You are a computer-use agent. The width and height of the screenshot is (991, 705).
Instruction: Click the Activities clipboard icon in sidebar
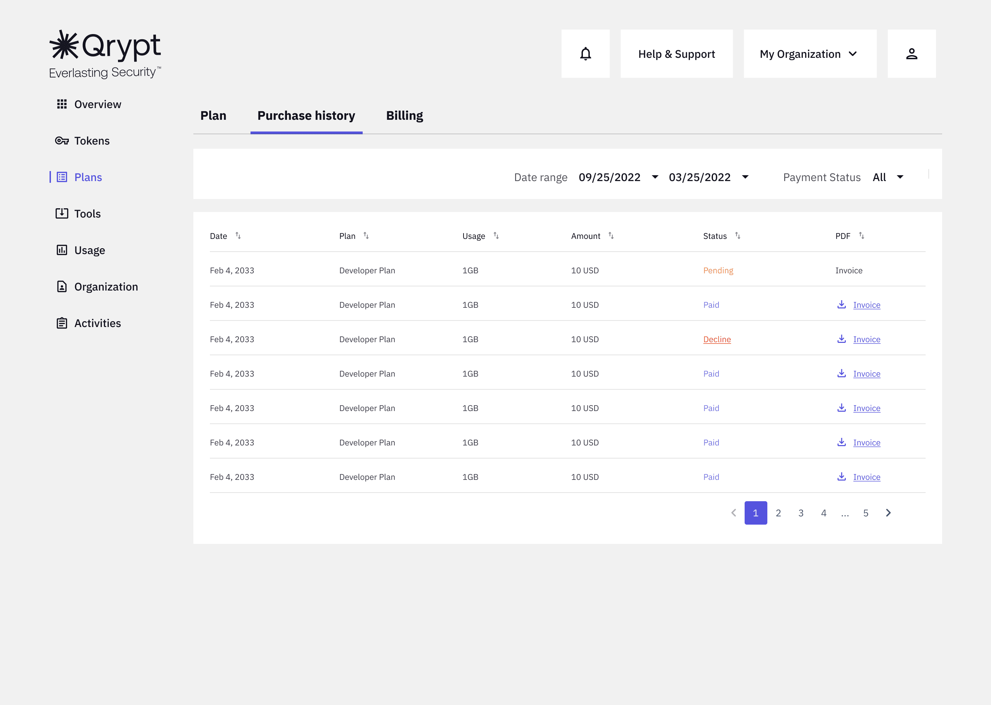(x=62, y=323)
